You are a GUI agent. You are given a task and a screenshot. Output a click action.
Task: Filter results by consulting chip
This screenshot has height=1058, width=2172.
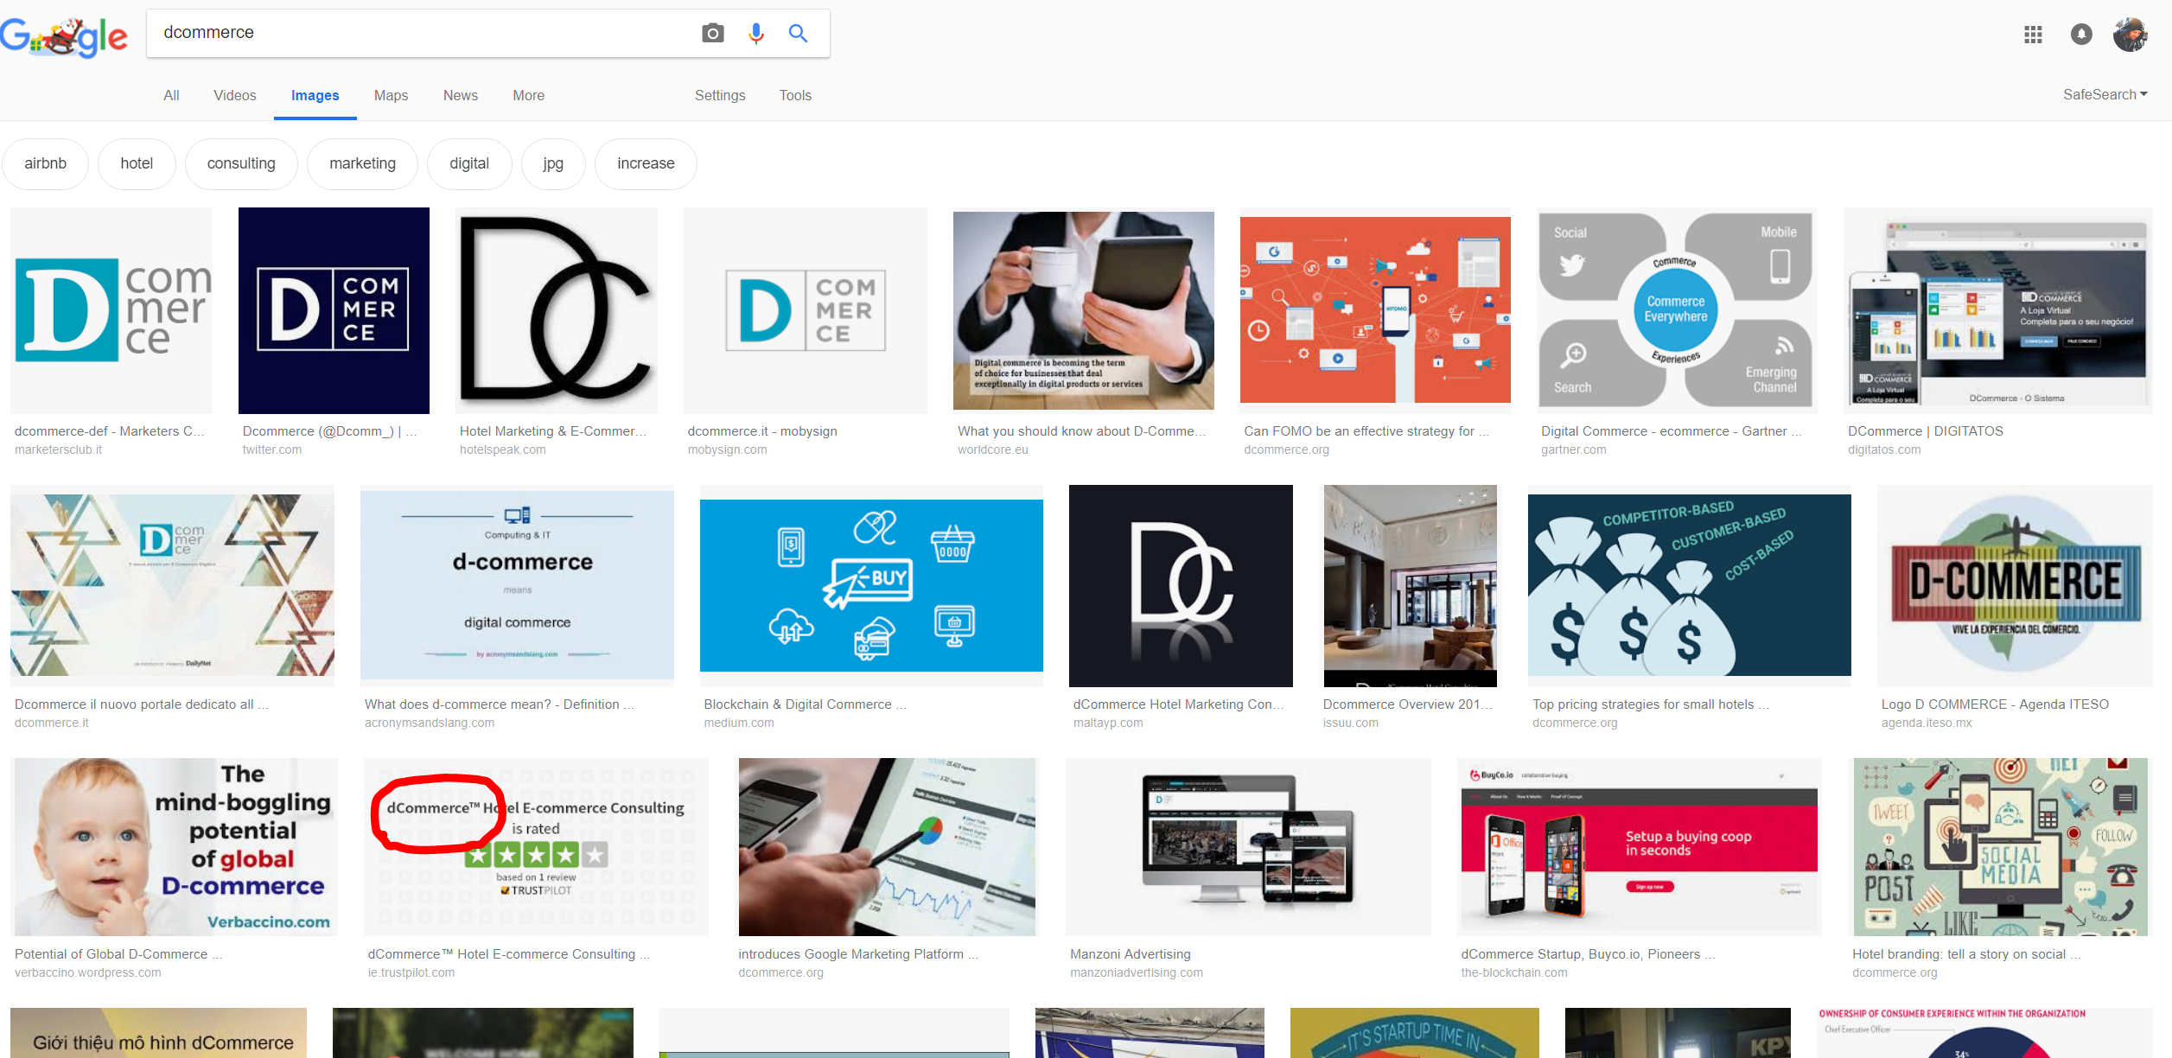pos(241,163)
